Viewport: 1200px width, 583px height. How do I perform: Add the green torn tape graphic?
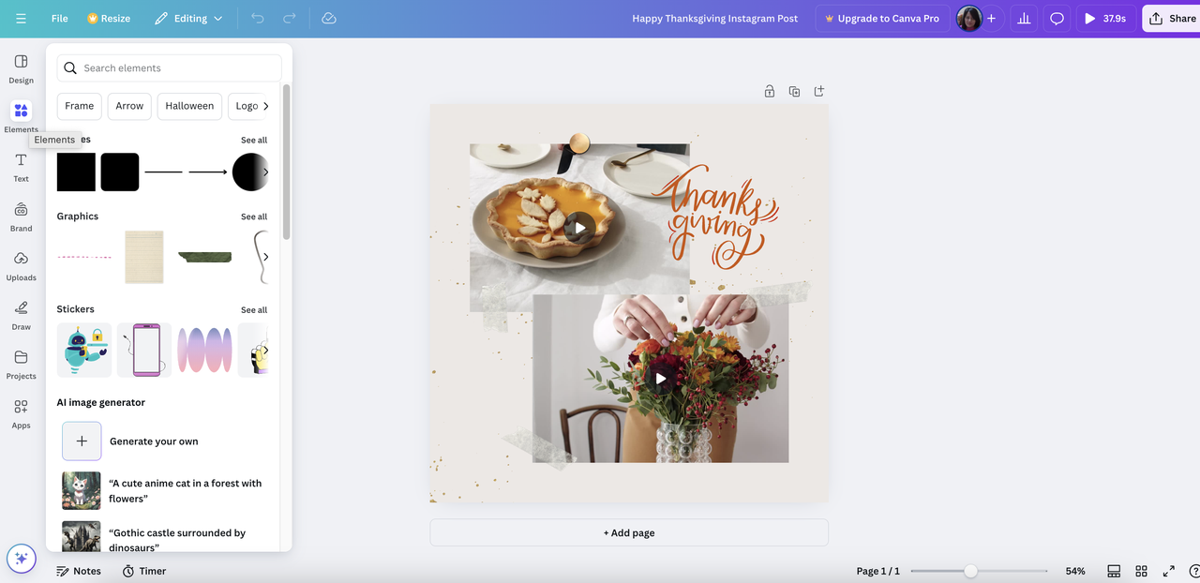[x=205, y=257]
